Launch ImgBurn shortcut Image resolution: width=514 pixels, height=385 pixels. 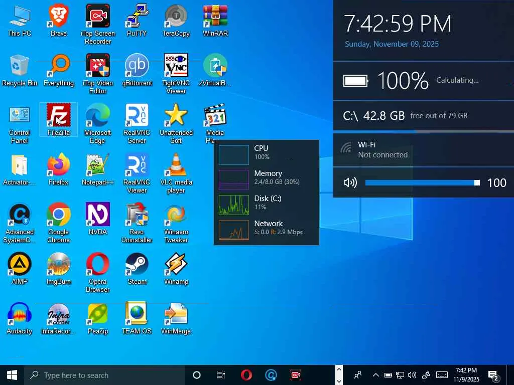click(x=58, y=269)
